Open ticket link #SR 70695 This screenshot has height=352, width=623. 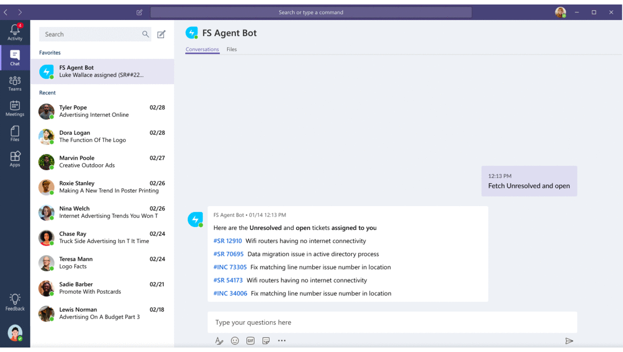point(229,254)
